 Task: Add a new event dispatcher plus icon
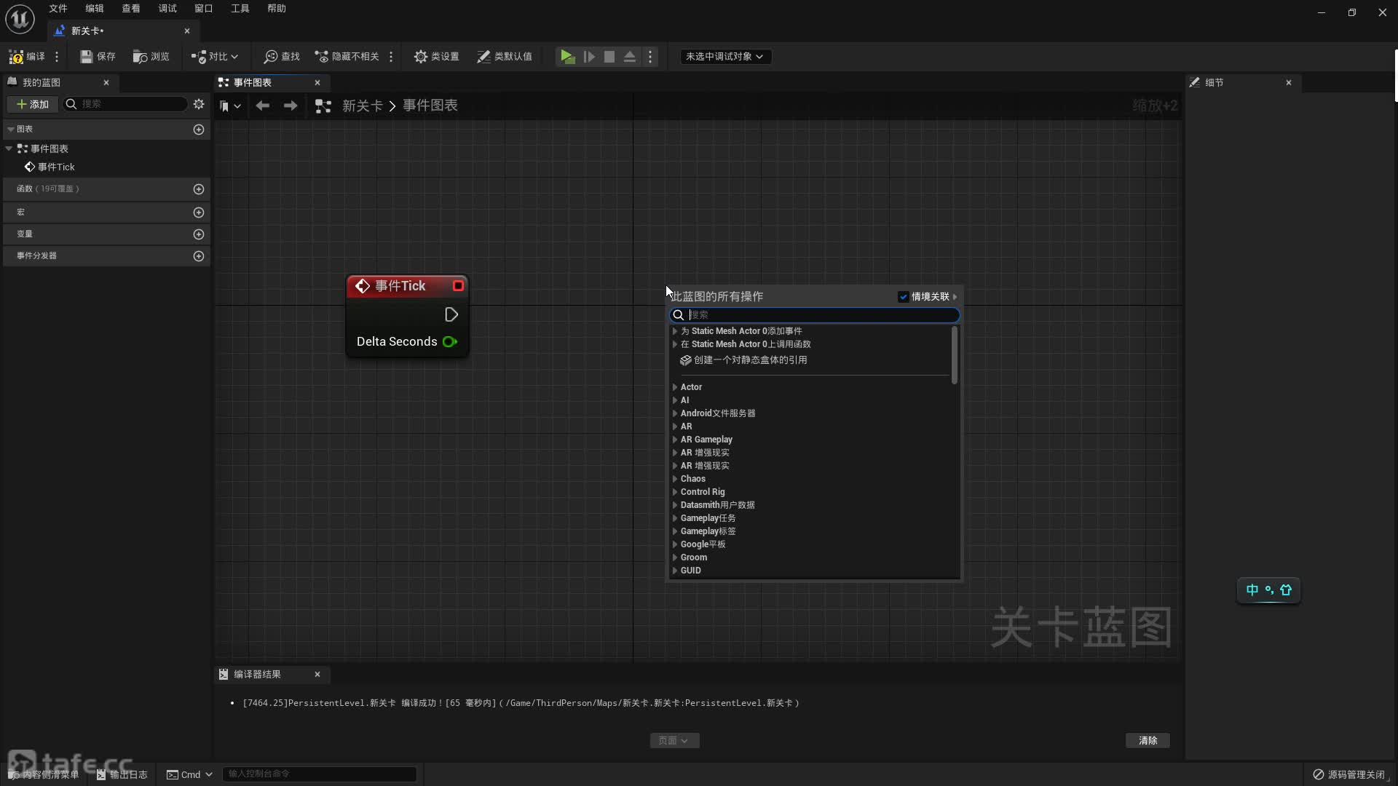[x=199, y=256]
